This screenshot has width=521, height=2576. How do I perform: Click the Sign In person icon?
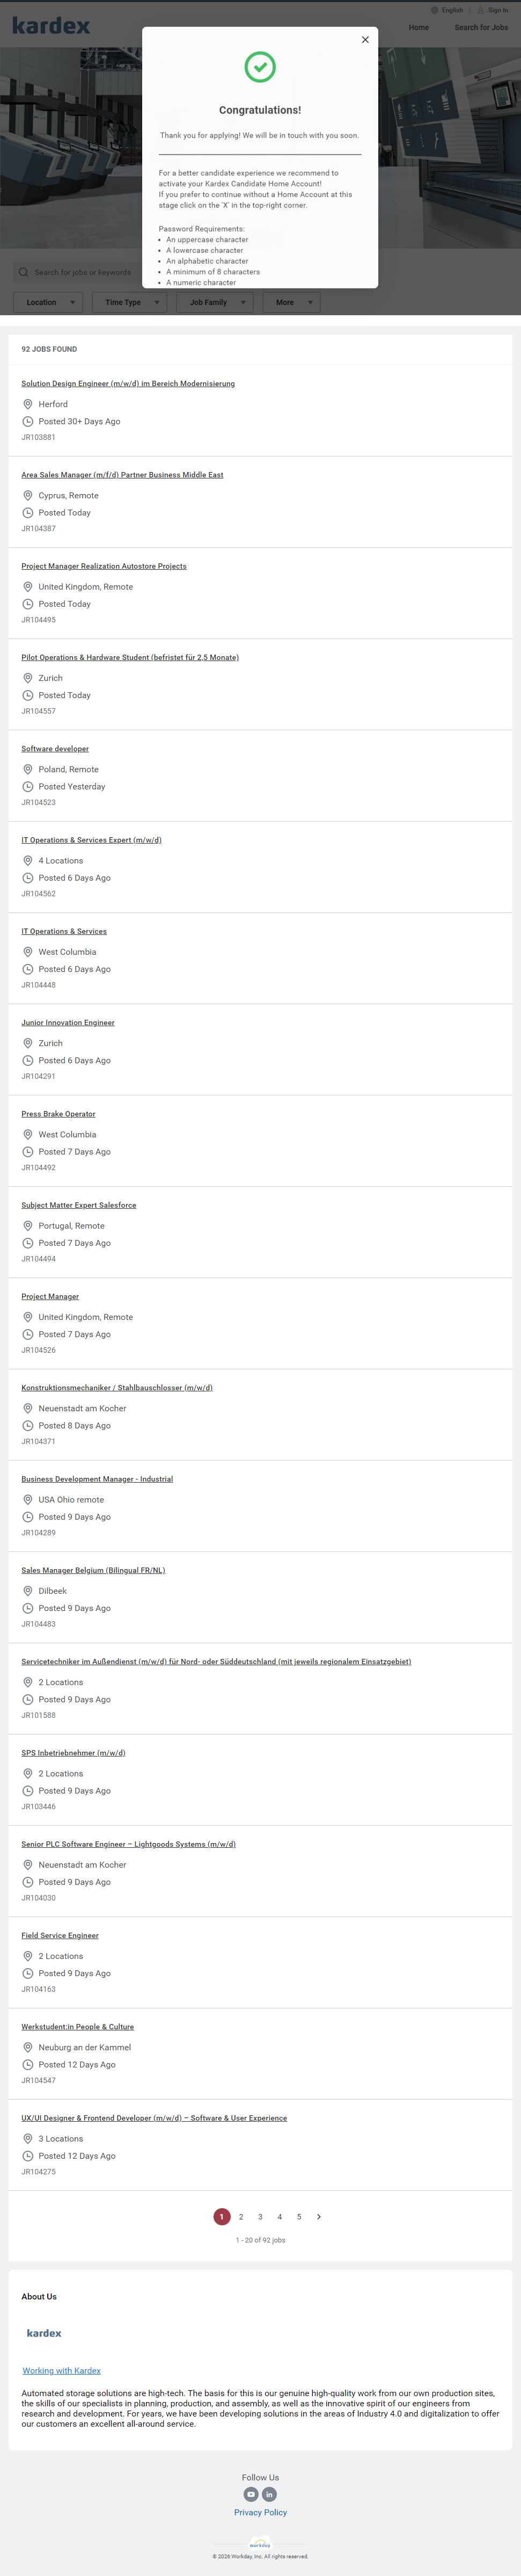481,10
